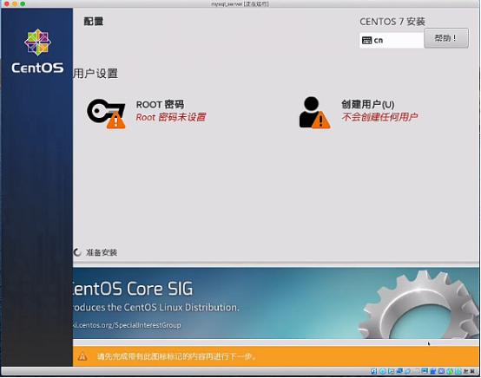Click the spinner beside 准备安装
This screenshot has width=481, height=378.
pos(77,252)
